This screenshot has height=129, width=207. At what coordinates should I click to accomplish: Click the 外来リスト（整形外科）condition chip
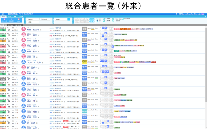pos(15,25)
